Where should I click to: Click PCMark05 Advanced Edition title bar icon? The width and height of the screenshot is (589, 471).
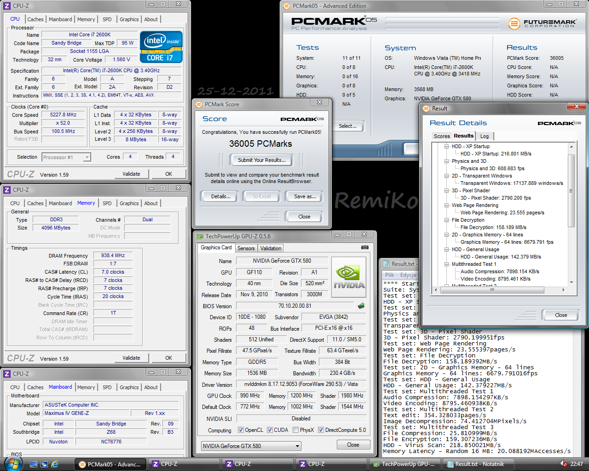(x=287, y=6)
